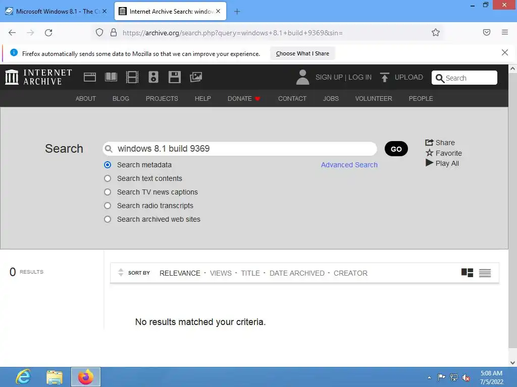Open File Explorer from taskbar
This screenshot has width=517, height=387.
55,377
